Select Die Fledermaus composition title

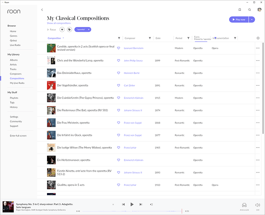coord(82,110)
